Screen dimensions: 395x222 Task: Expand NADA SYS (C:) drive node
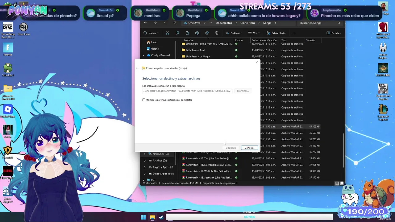145,154
